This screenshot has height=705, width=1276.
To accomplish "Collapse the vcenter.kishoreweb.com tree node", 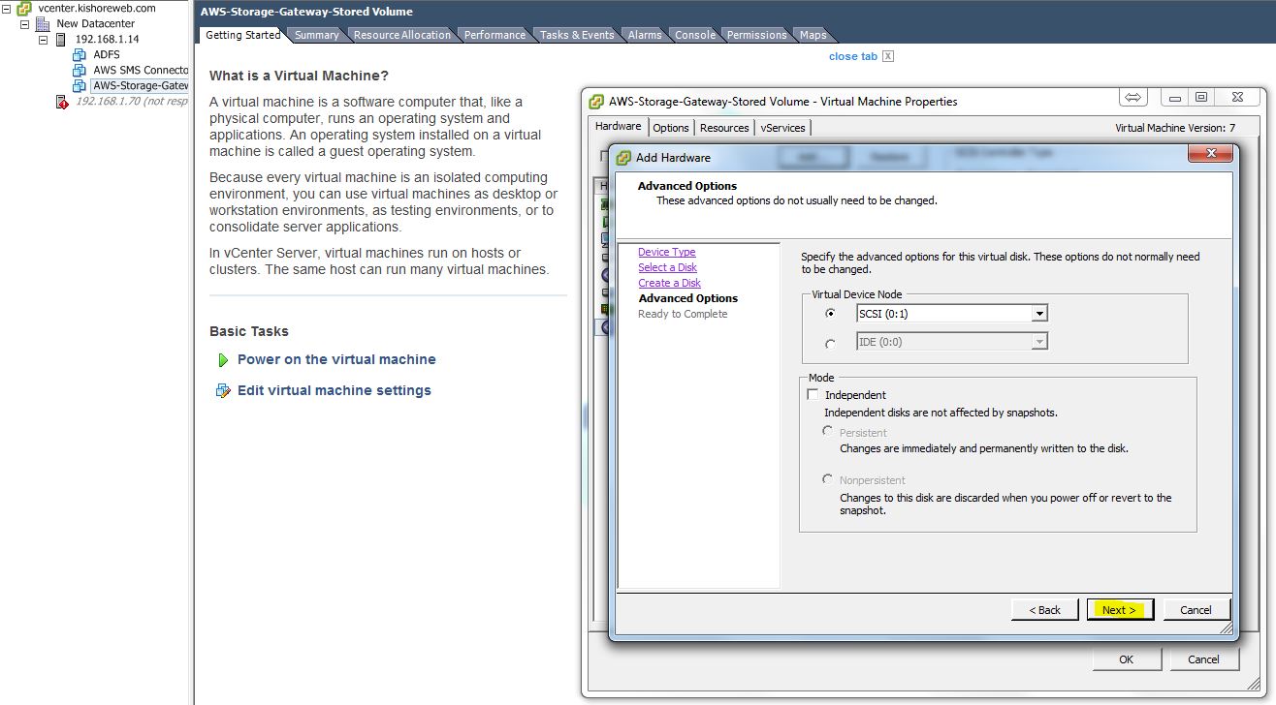I will point(7,8).
